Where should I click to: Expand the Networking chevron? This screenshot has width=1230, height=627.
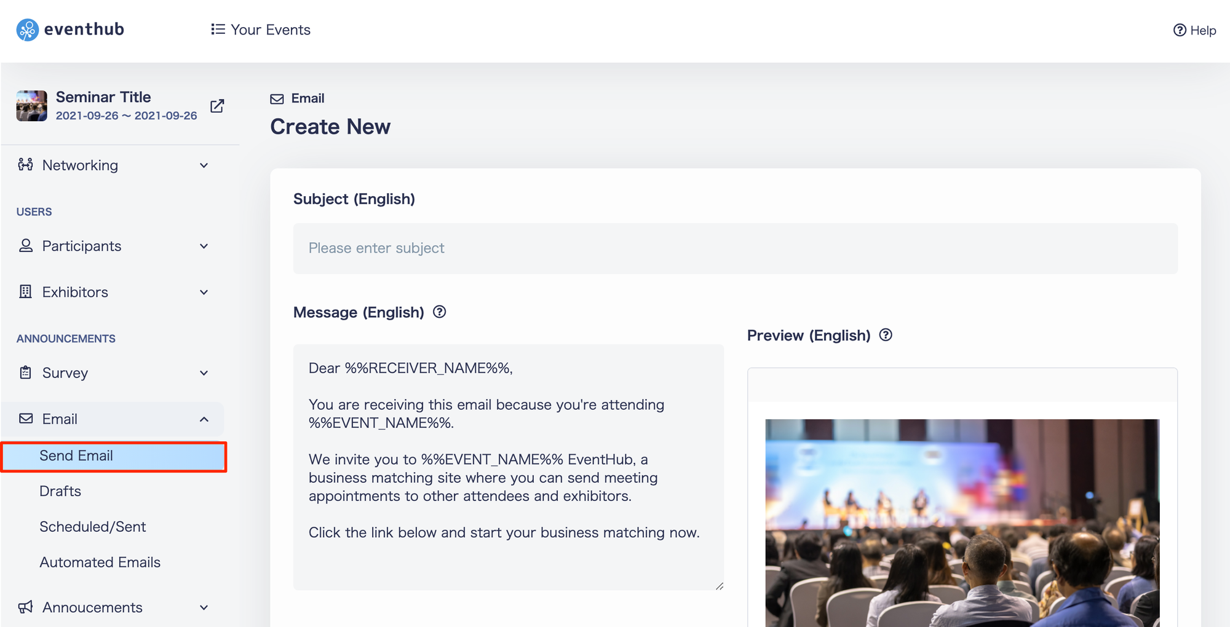coord(204,165)
